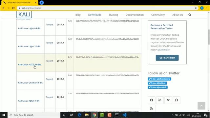Click the ENG language indicator
Screen dimensions: 210x118
pos(188,115)
